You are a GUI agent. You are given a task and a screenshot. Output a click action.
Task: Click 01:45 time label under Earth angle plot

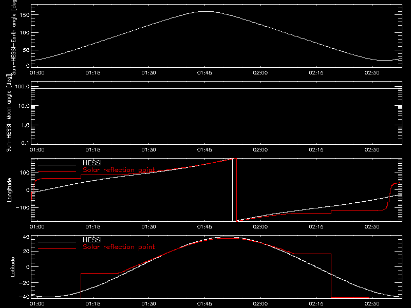coord(204,73)
